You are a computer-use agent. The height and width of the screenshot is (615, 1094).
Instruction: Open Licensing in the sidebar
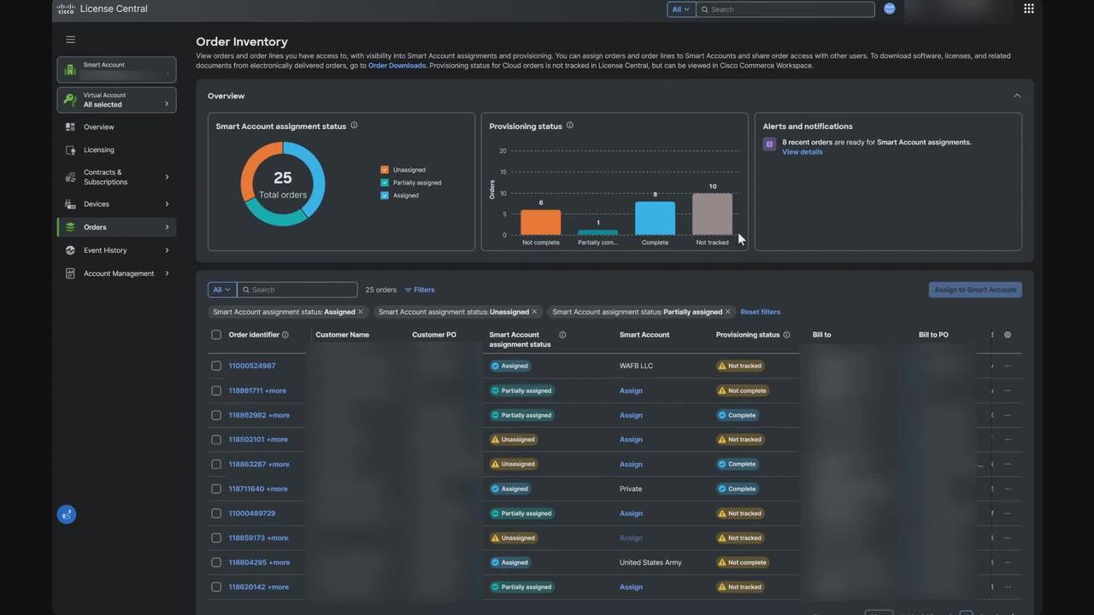(99, 150)
